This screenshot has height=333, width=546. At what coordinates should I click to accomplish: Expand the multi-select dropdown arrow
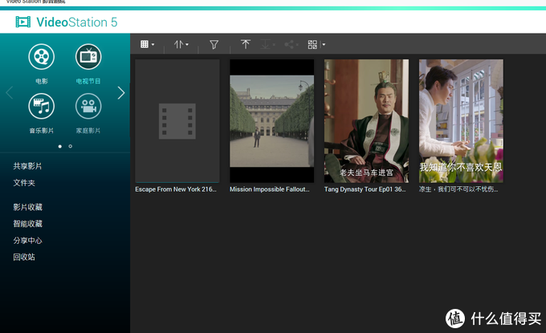point(324,45)
